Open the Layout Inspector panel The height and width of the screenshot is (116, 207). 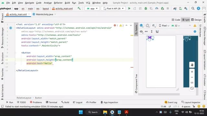(191, 102)
